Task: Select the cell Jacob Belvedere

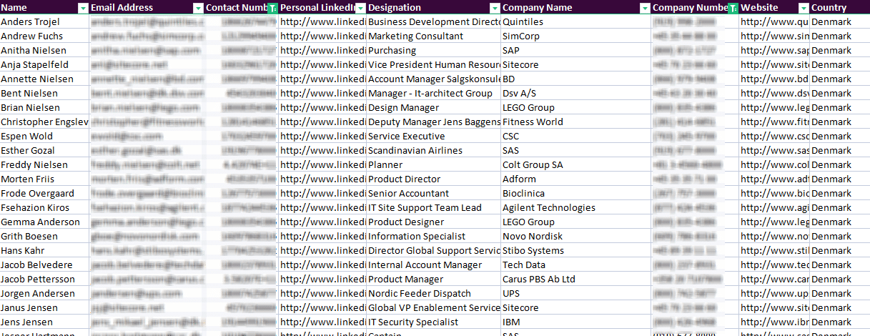Action: [45, 265]
